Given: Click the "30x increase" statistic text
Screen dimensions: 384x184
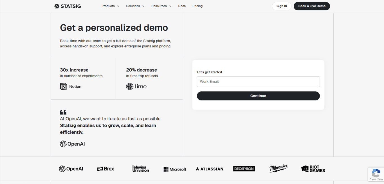Looking at the screenshot, I should [x=74, y=70].
